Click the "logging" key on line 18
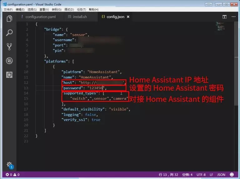The height and width of the screenshot is (179, 240). [x=71, y=115]
